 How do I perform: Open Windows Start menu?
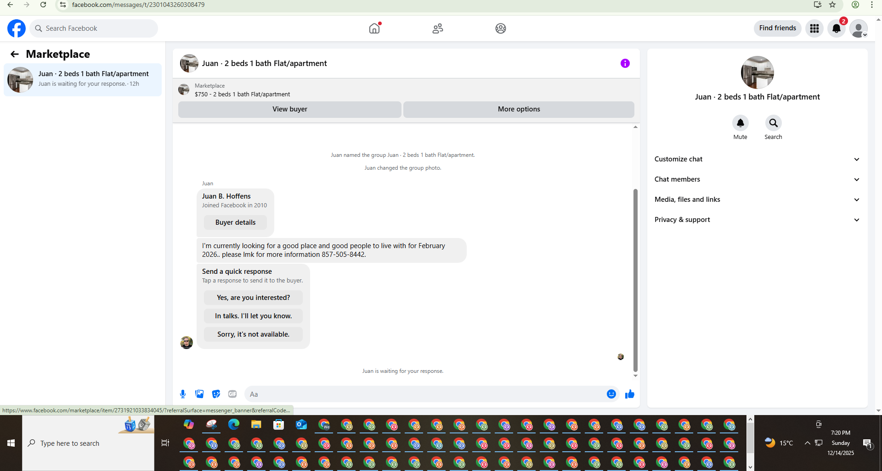(x=11, y=443)
